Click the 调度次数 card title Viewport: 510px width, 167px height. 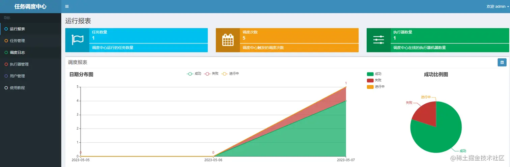(x=250, y=32)
